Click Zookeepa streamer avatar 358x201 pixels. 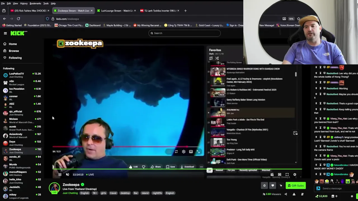click(54, 188)
